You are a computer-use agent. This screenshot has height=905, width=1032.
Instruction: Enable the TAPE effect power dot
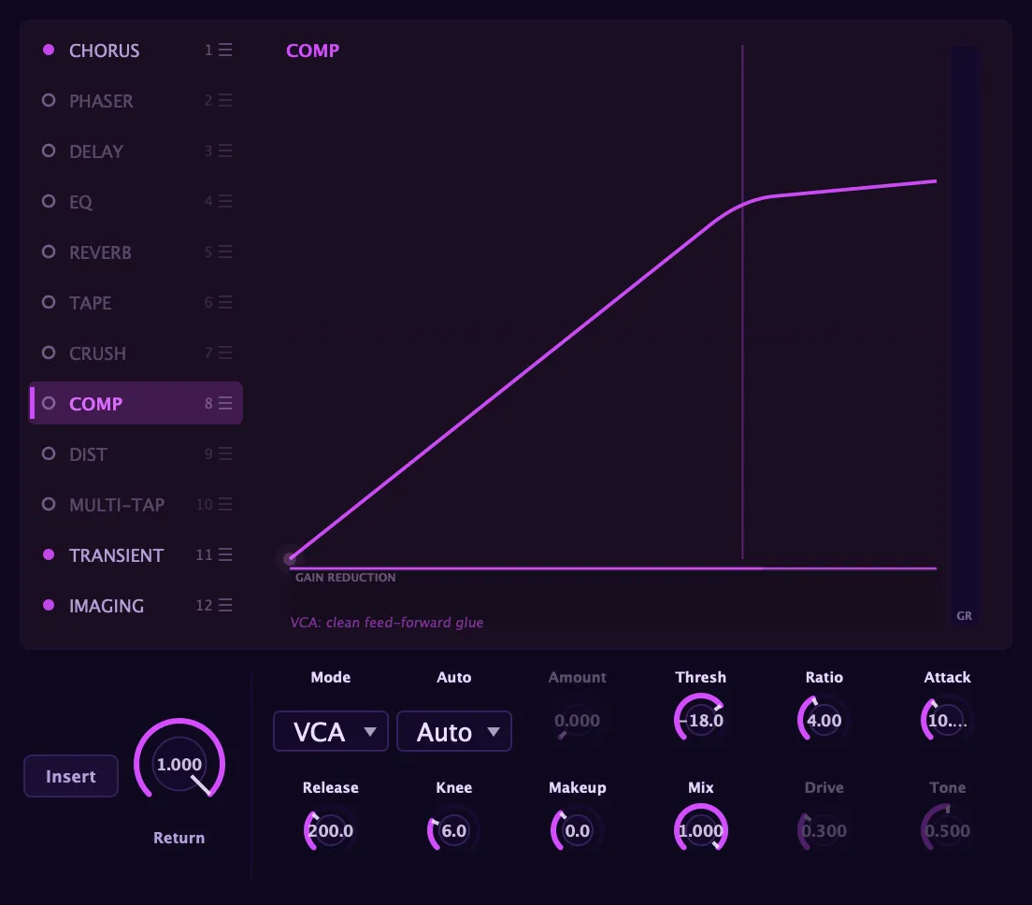(49, 302)
